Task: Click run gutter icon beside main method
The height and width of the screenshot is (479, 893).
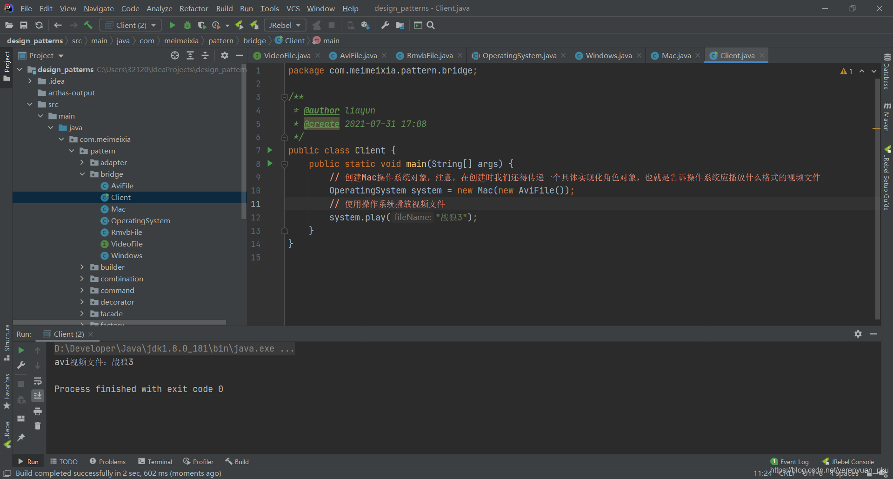Action: [x=270, y=164]
